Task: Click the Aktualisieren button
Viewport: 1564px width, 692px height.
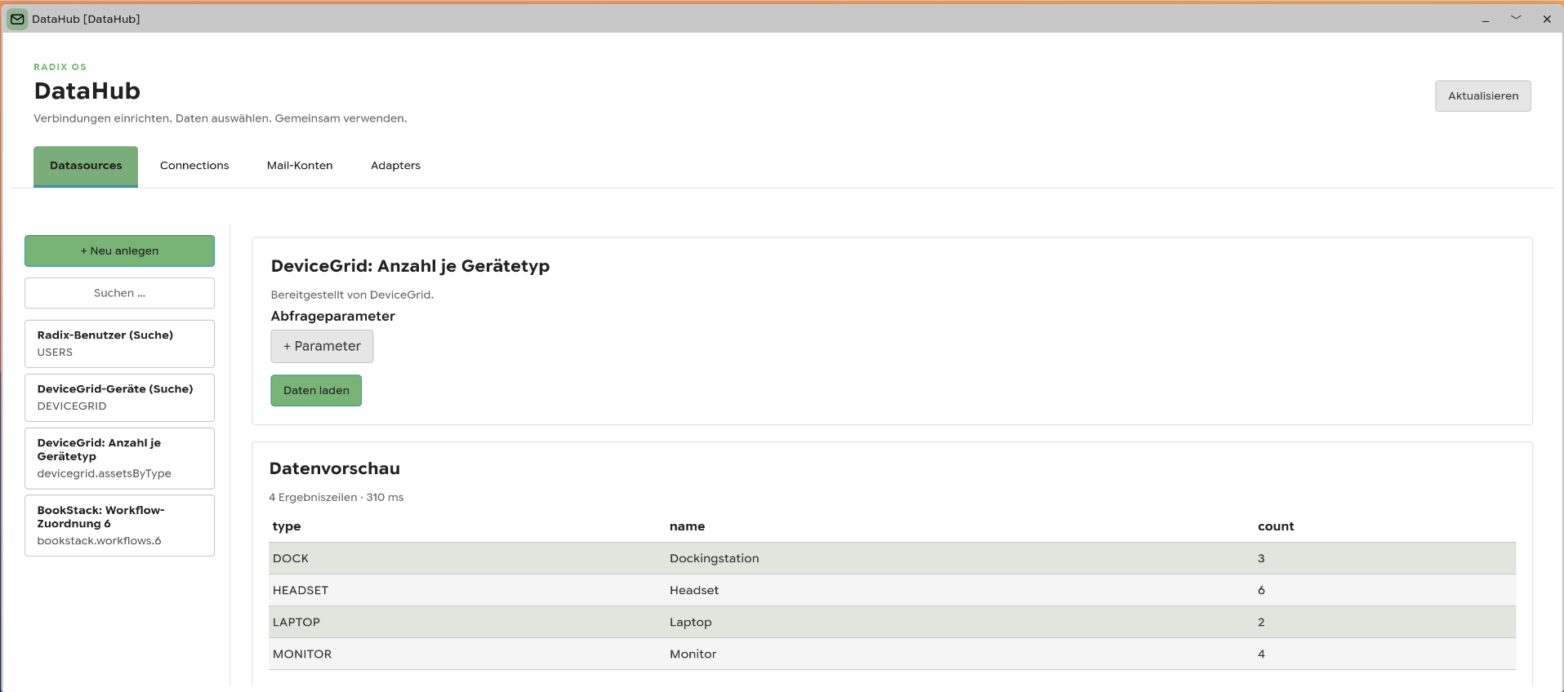Action: pyautogui.click(x=1483, y=96)
